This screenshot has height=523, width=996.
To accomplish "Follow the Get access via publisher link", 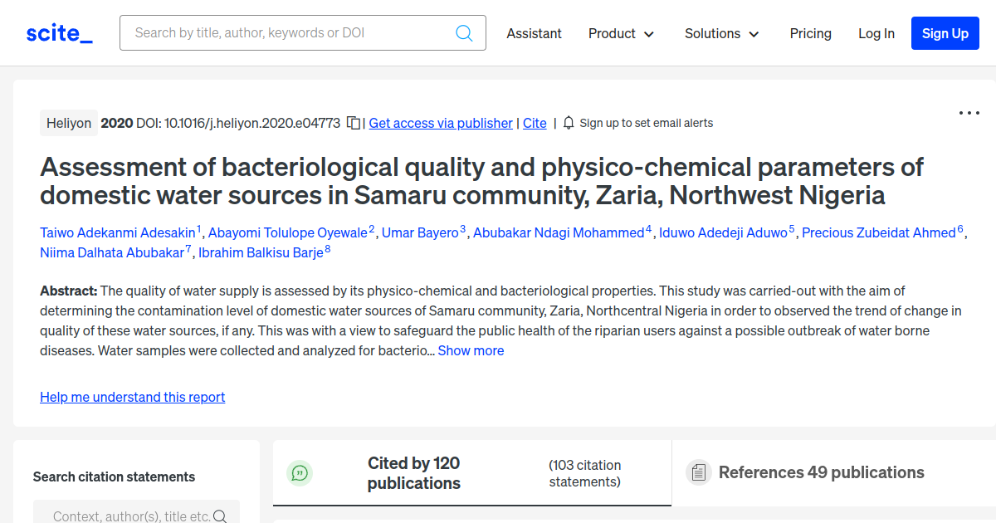I will click(x=440, y=123).
